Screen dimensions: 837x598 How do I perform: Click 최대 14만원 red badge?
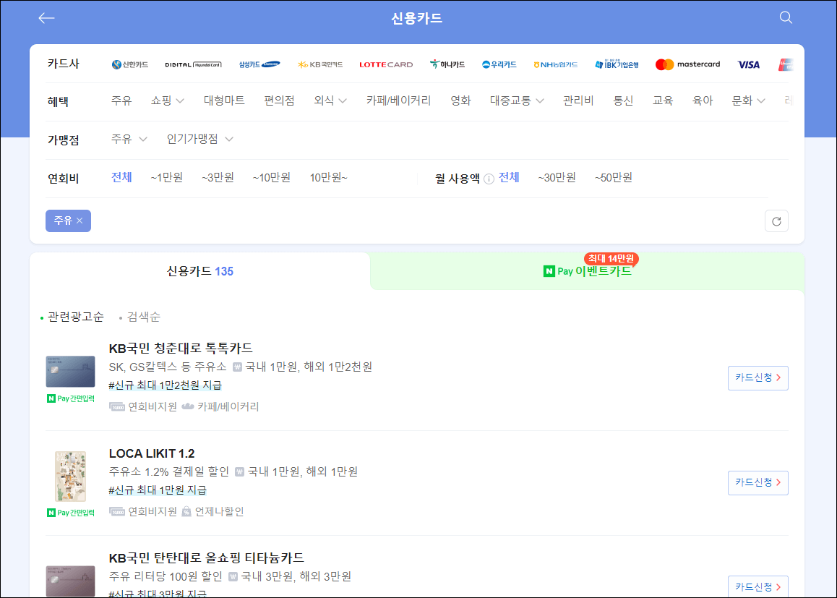pos(611,259)
